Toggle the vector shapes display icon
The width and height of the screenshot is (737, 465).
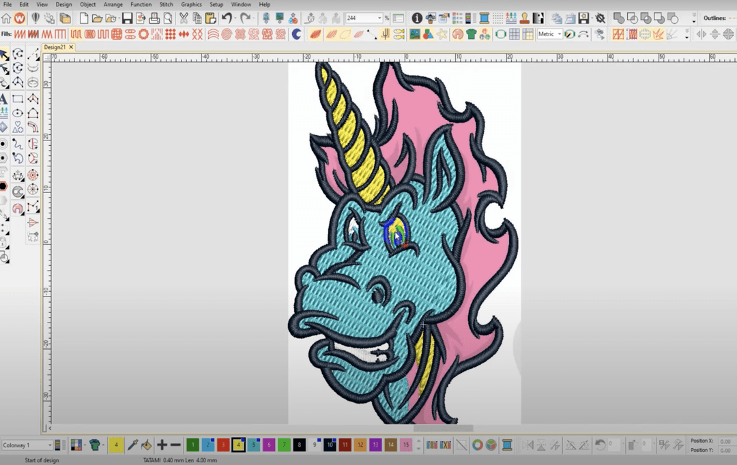(x=428, y=34)
